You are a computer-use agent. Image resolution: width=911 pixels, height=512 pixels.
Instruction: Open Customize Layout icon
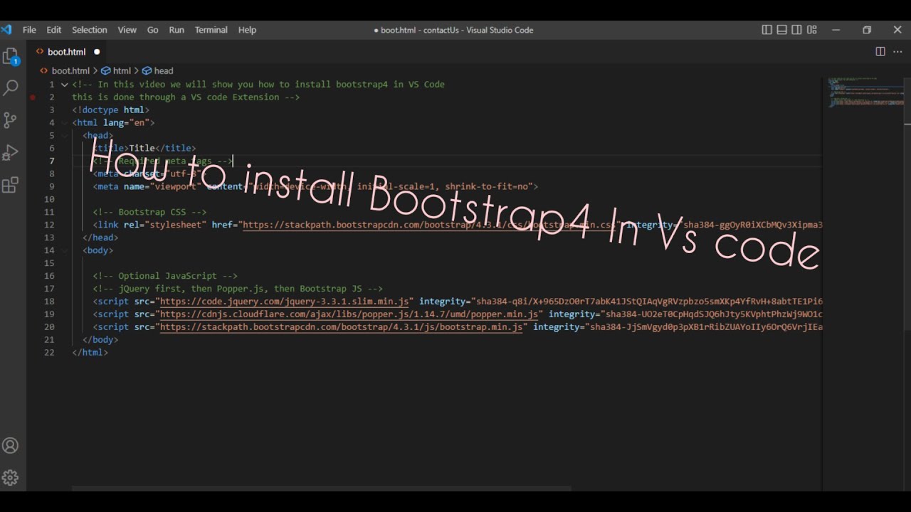[812, 30]
